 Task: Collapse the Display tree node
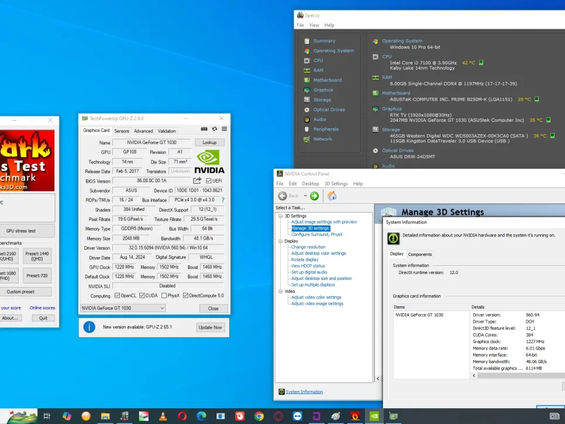point(280,241)
